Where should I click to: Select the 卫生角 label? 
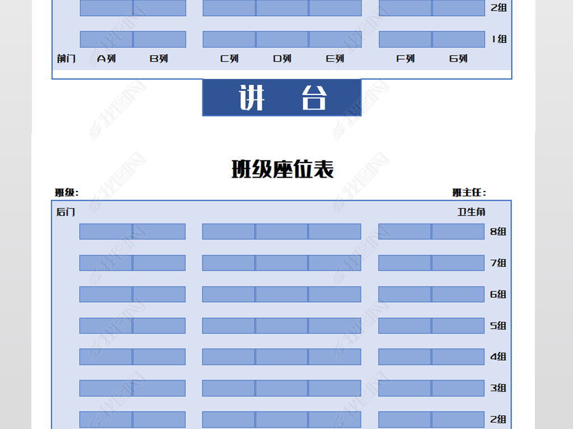coord(471,212)
